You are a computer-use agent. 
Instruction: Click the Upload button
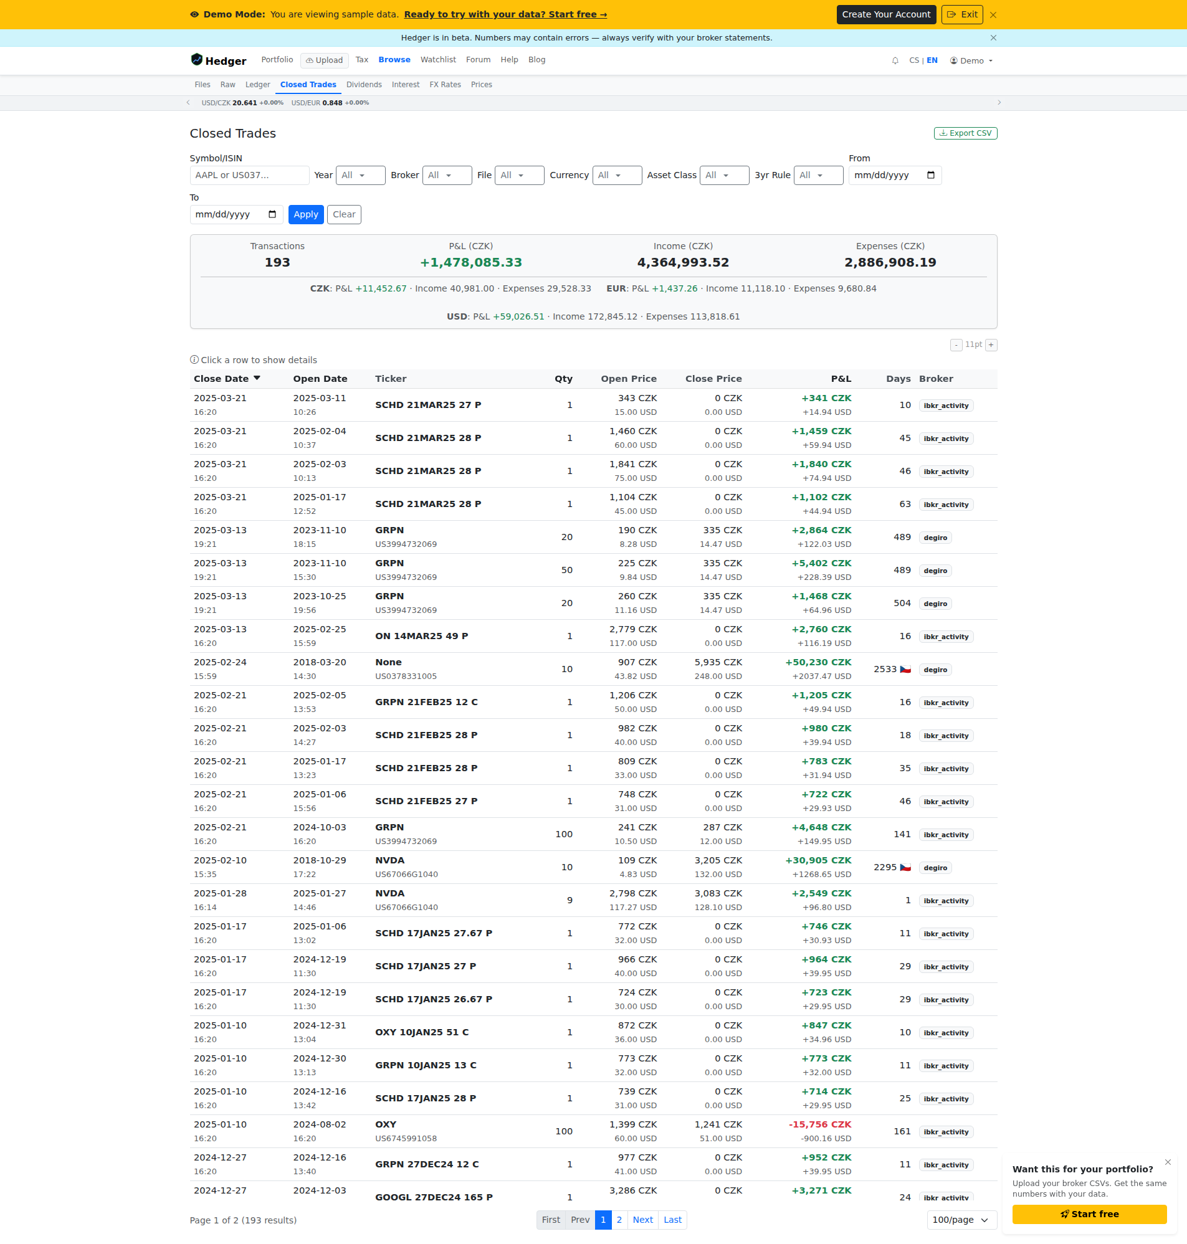coord(325,60)
